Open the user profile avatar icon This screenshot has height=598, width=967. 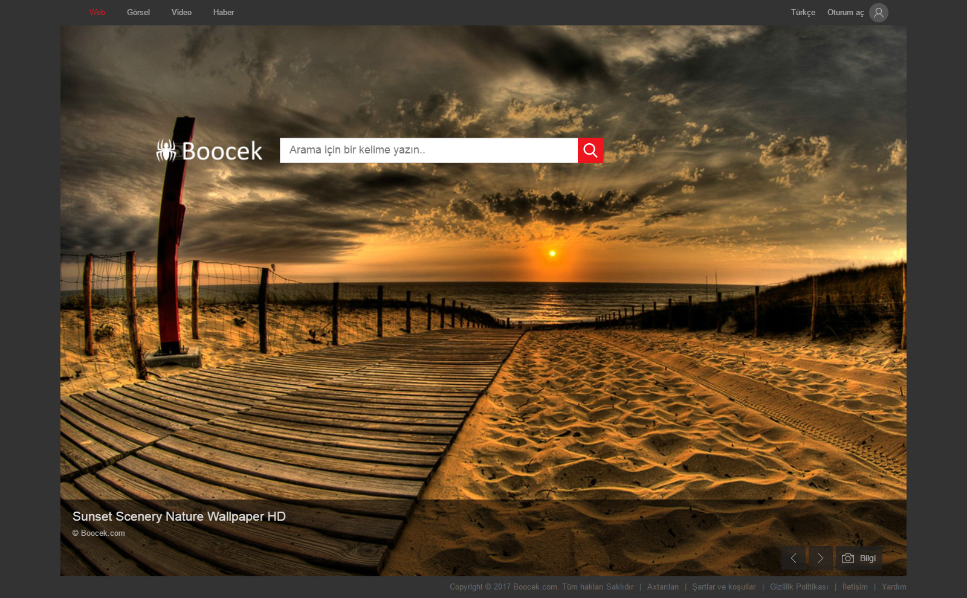pos(878,13)
